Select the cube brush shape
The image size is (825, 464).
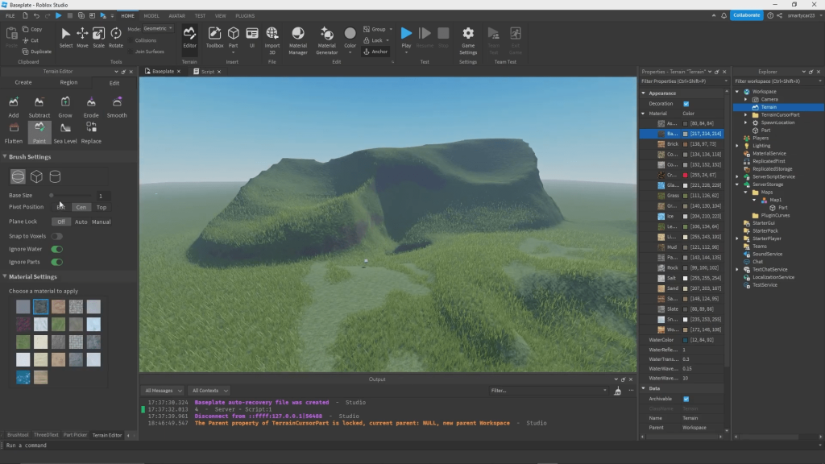[36, 176]
